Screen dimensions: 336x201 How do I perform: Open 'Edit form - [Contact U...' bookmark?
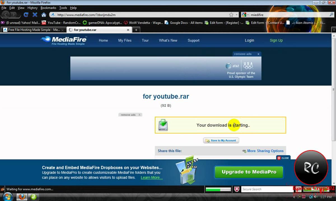[265, 23]
